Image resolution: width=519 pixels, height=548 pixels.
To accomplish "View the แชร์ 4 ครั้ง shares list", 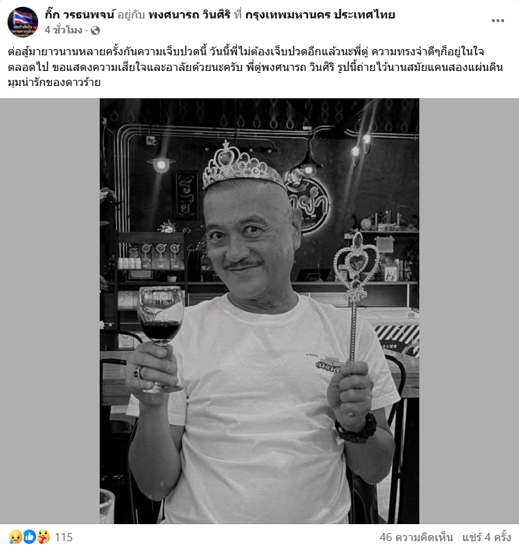I will click(x=486, y=537).
